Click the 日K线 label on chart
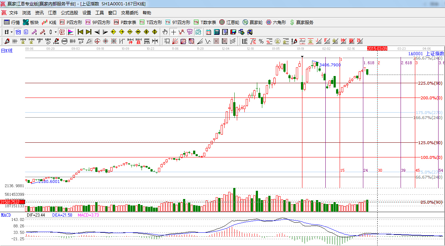Viewport: 445px width, 246px height. (6, 51)
